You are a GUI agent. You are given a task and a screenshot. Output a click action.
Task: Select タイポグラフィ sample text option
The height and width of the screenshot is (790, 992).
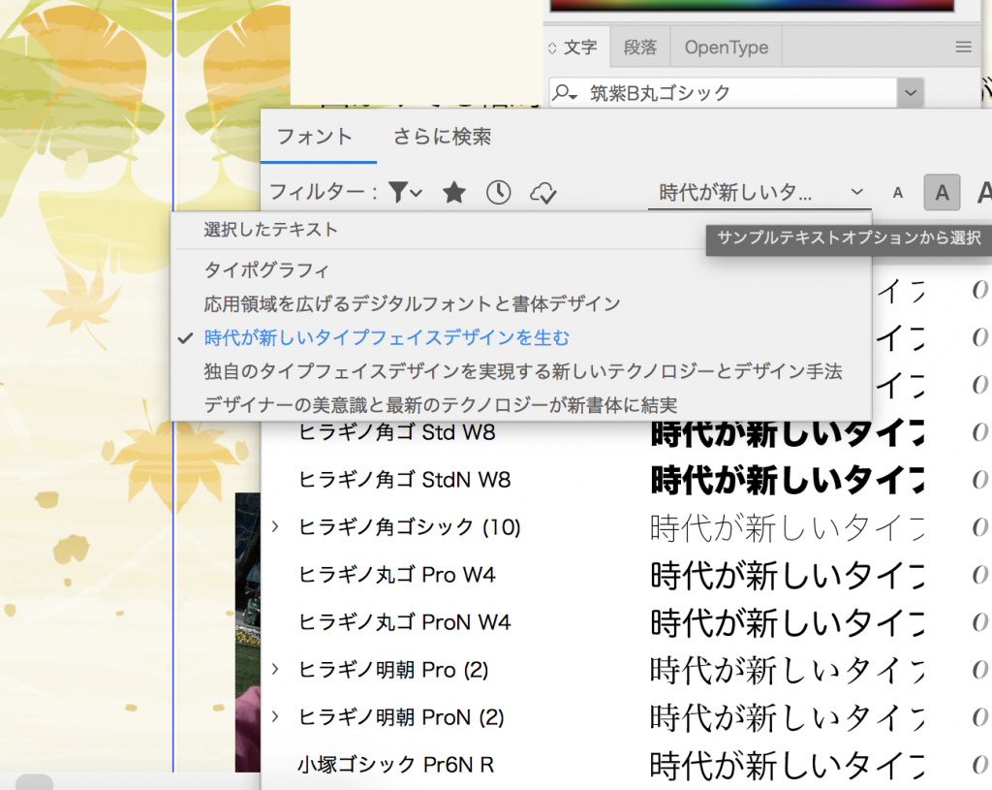pyautogui.click(x=266, y=269)
